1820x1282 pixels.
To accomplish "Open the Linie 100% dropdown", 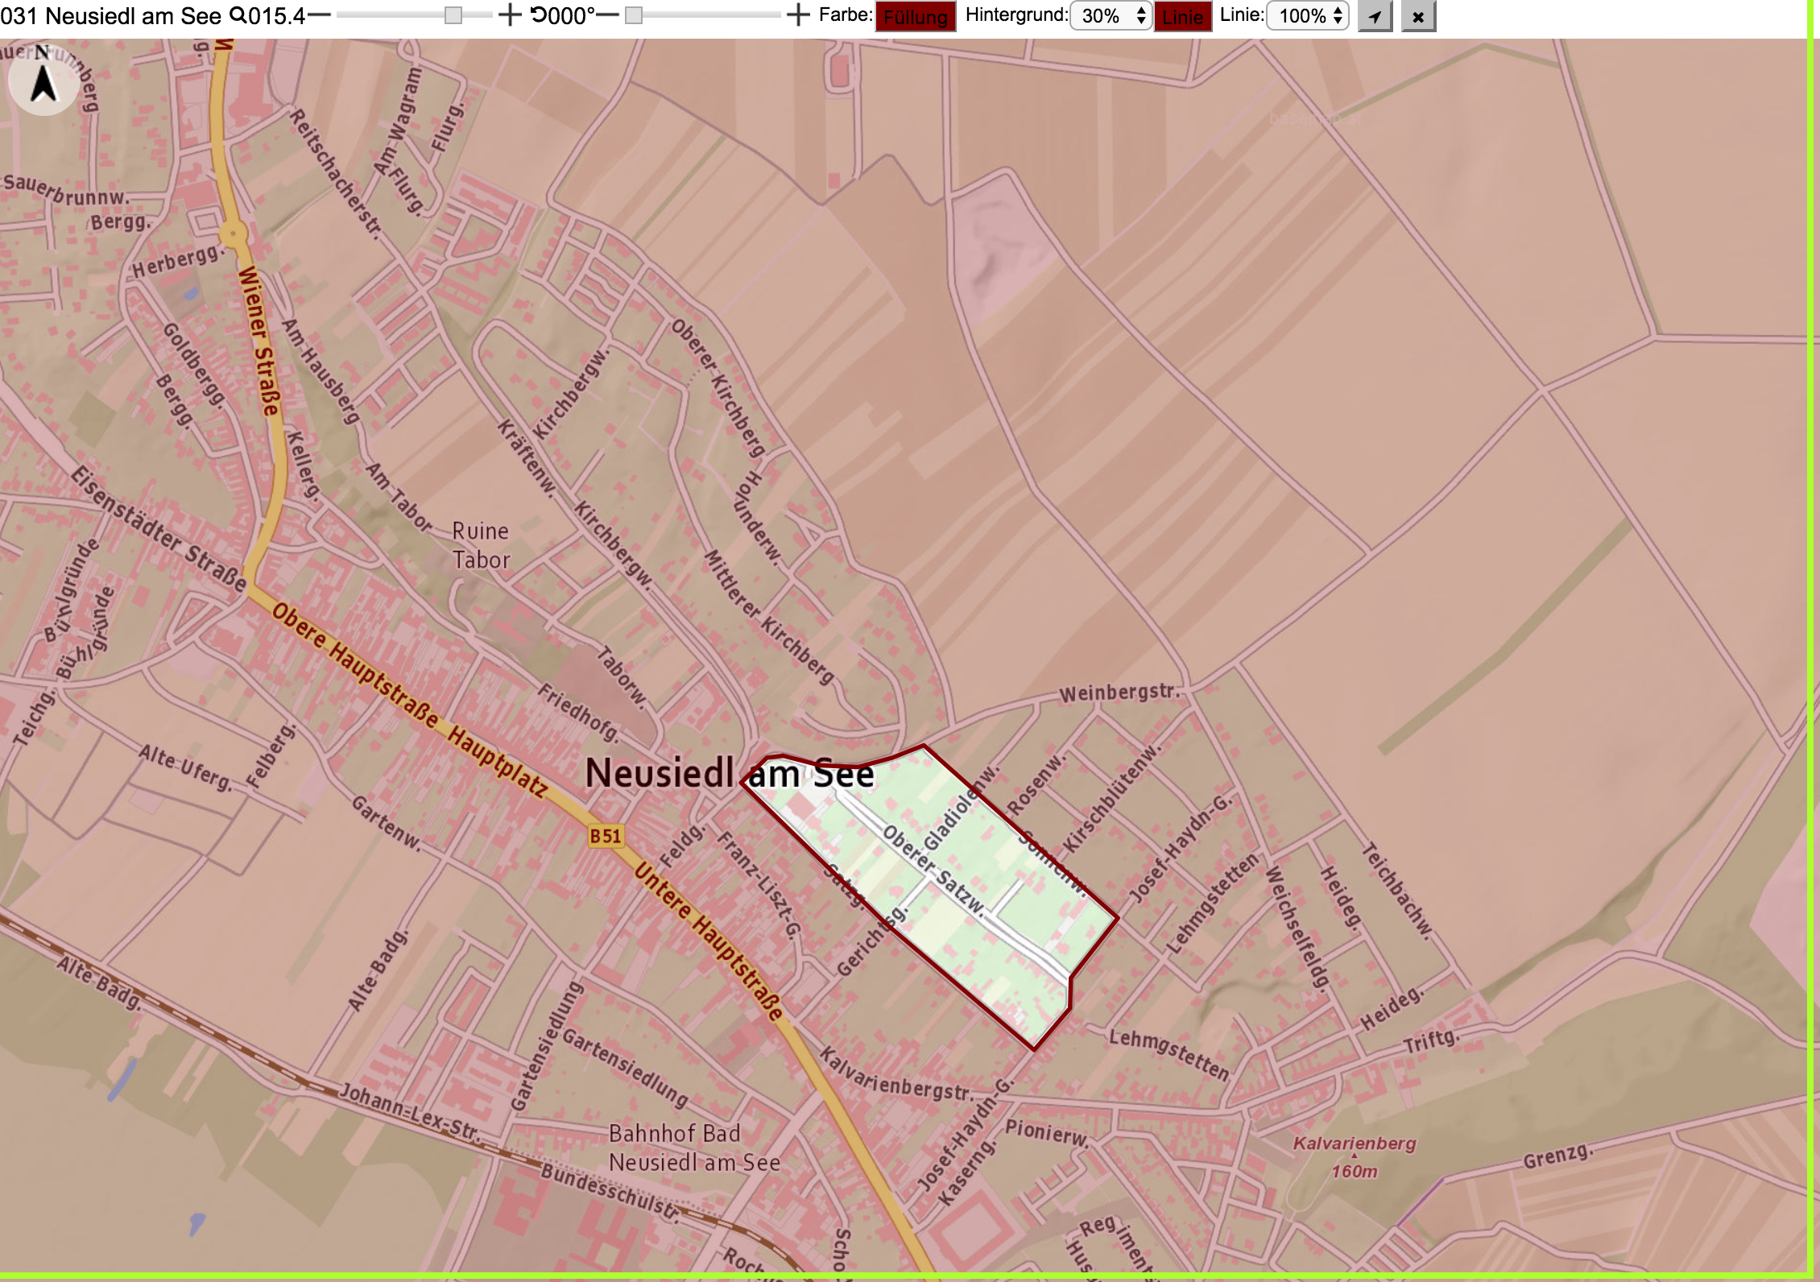I will 1307,16.
